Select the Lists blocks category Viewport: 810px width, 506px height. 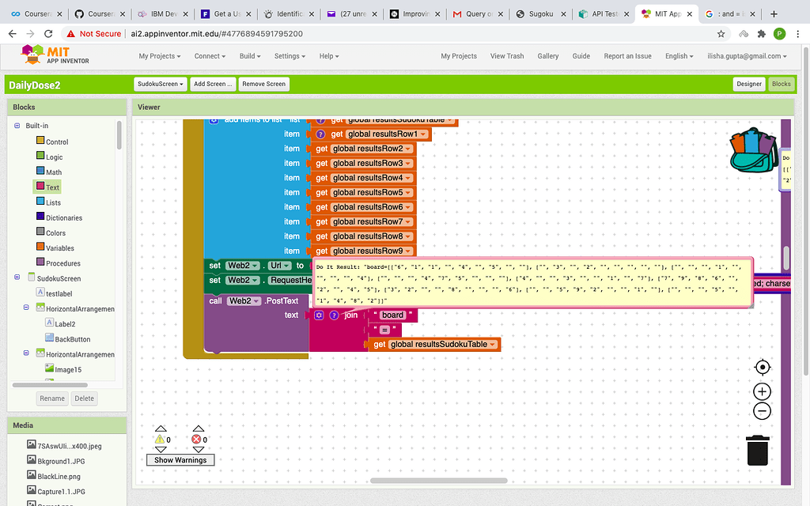48,202
